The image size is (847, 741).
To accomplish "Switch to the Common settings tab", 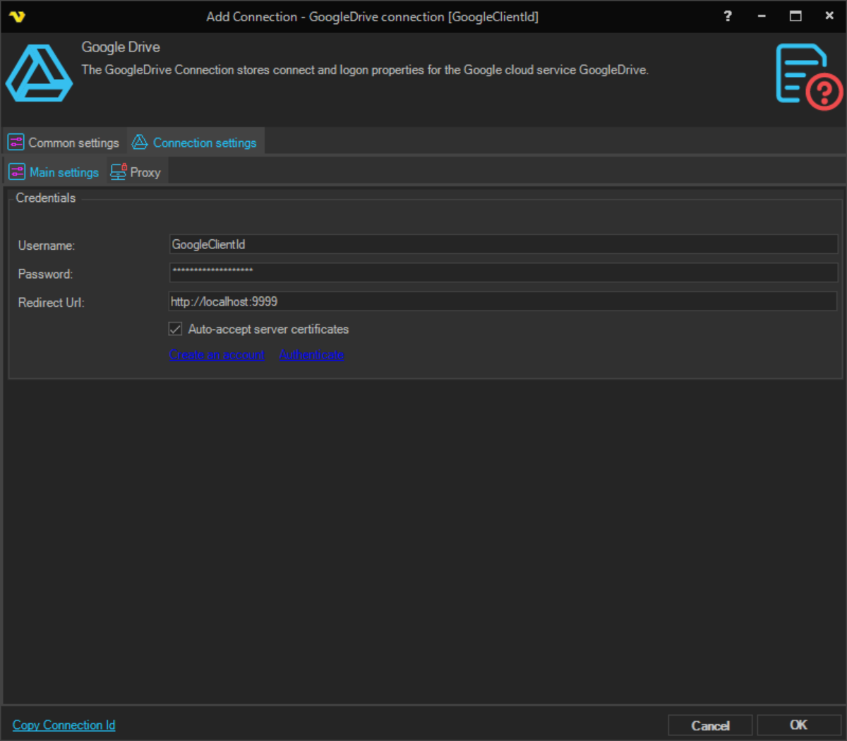I will point(73,143).
